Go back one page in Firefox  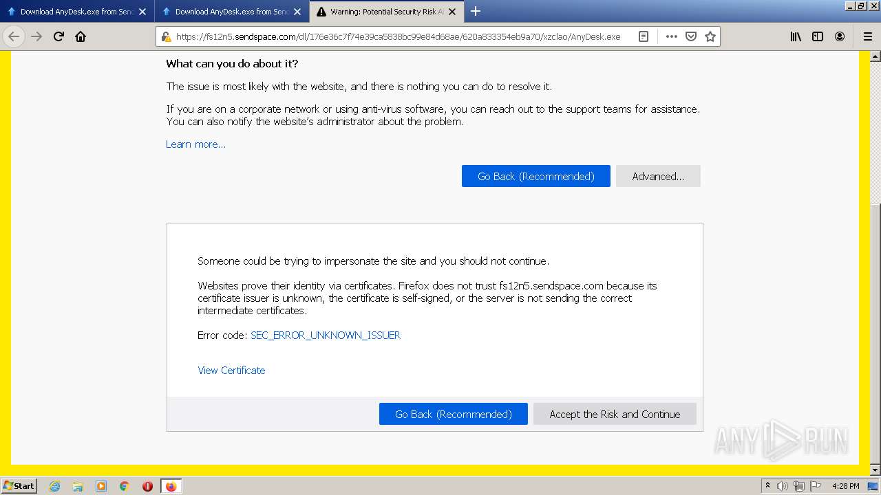(14, 36)
